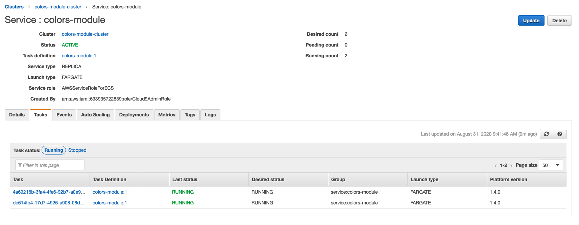
Task: Open colors-module-cluster breadcrumb link
Action: (58, 7)
